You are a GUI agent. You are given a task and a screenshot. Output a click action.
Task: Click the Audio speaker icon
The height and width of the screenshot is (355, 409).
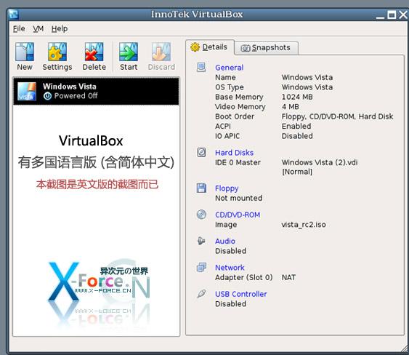point(201,241)
